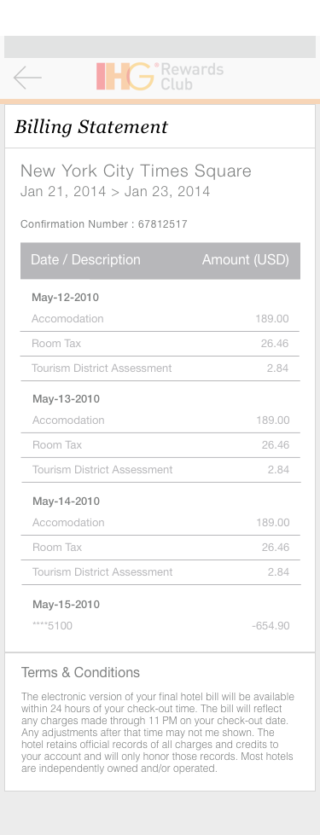Select May-12-2010 Accomodation row of 189.00
Screen dimensions: 320x835
(160, 319)
